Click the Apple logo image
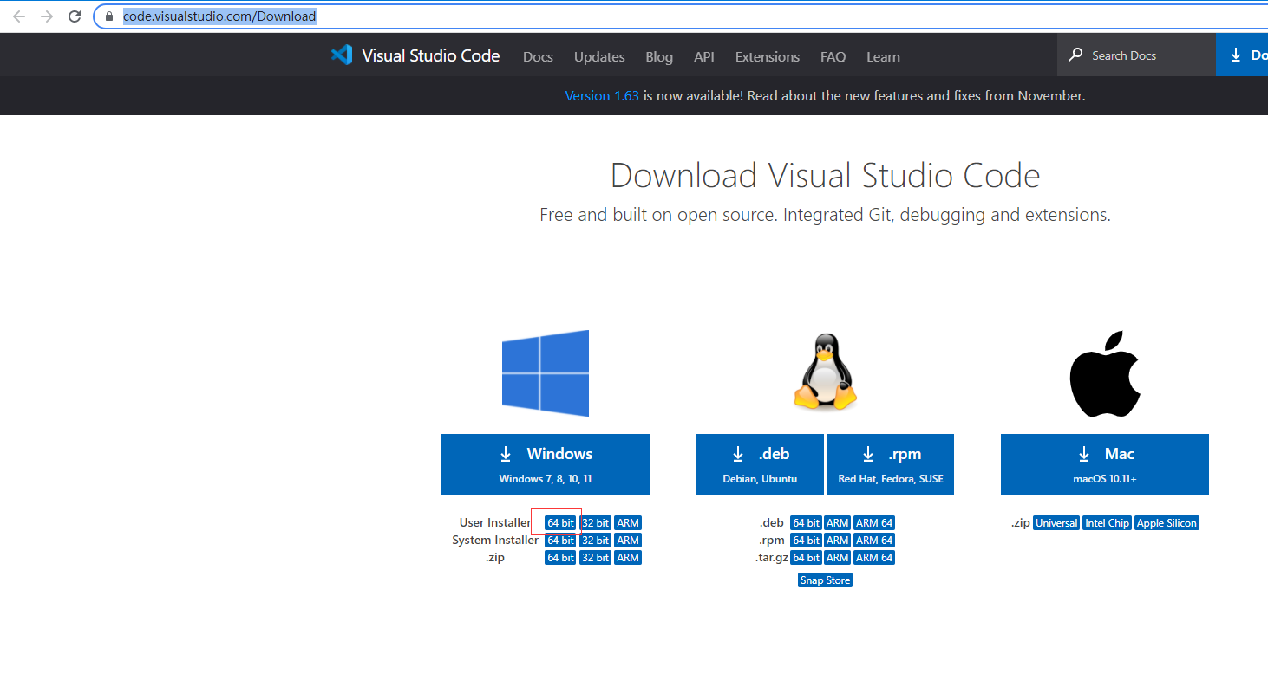The width and height of the screenshot is (1268, 680). click(1104, 373)
